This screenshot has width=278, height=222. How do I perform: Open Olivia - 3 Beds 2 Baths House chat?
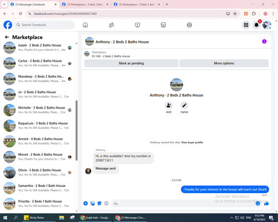click(x=38, y=173)
